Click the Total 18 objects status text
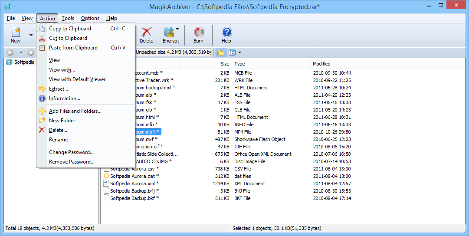This screenshot has width=469, height=236. 49,228
